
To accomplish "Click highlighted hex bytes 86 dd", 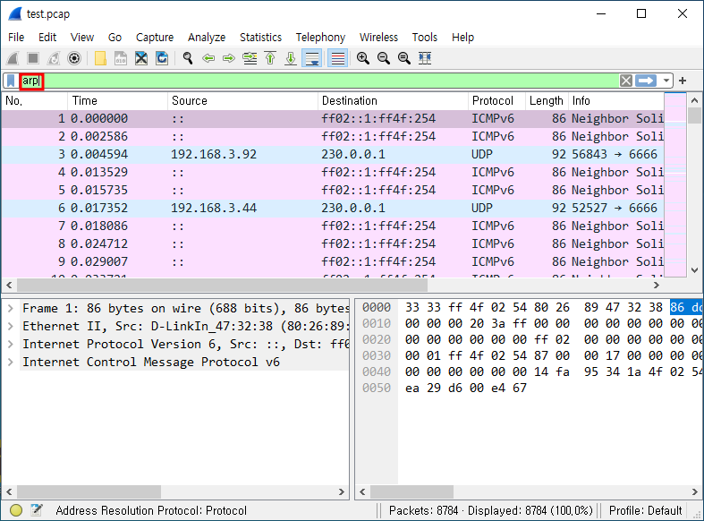I will click(685, 308).
